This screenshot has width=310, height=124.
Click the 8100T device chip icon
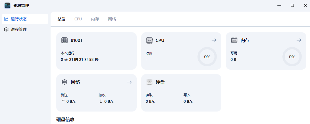[65, 40]
